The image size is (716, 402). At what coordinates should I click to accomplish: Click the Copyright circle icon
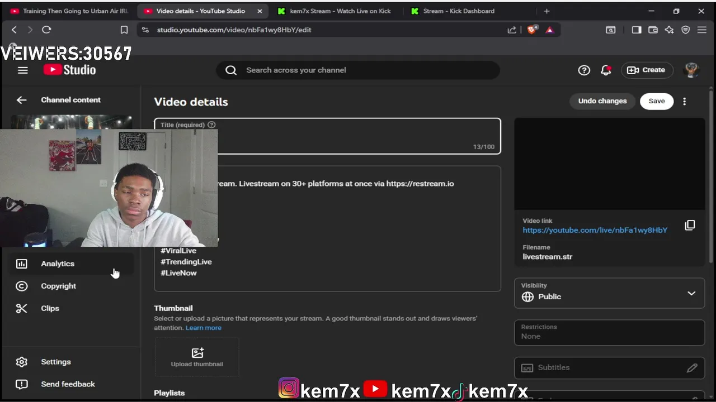click(x=21, y=286)
